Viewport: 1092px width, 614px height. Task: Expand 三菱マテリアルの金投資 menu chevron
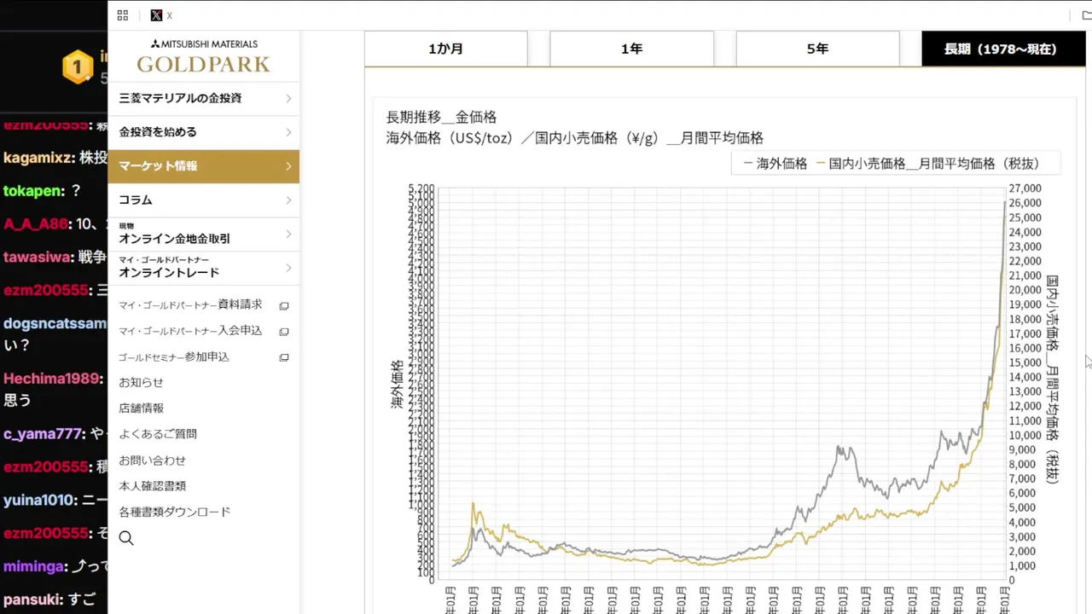click(x=288, y=99)
